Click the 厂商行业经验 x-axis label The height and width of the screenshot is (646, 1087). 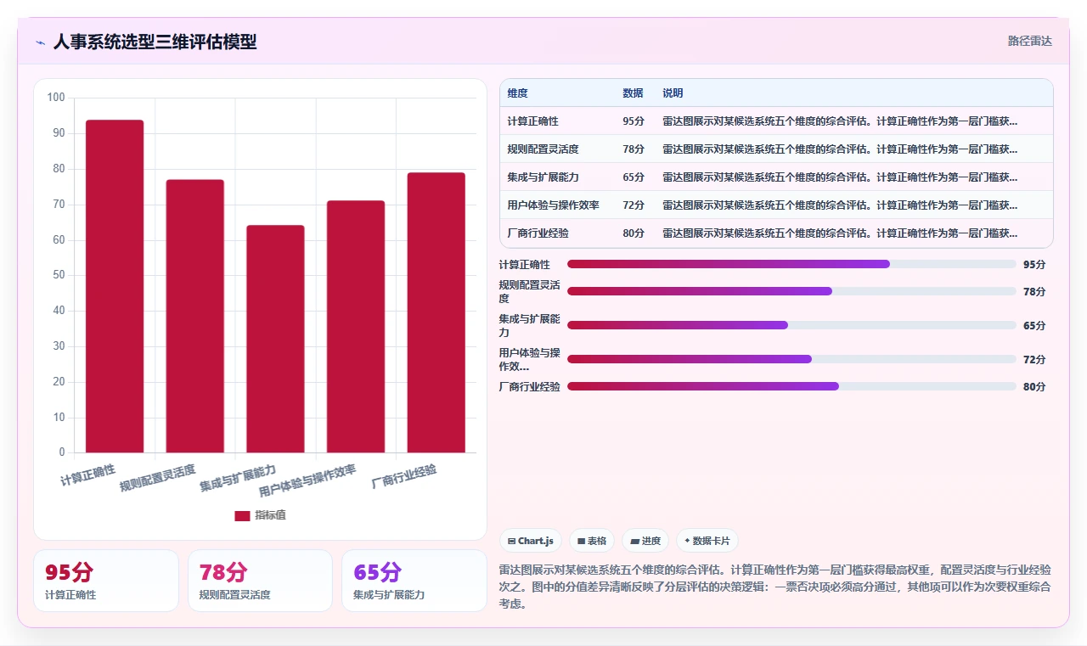point(404,476)
